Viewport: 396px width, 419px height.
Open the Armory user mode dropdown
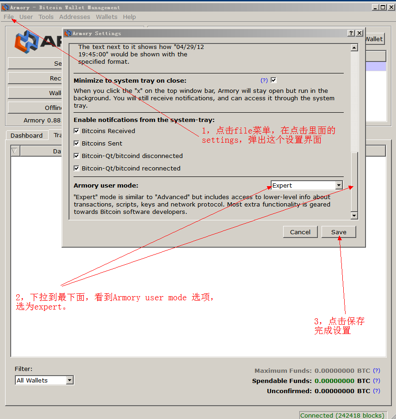(x=339, y=185)
